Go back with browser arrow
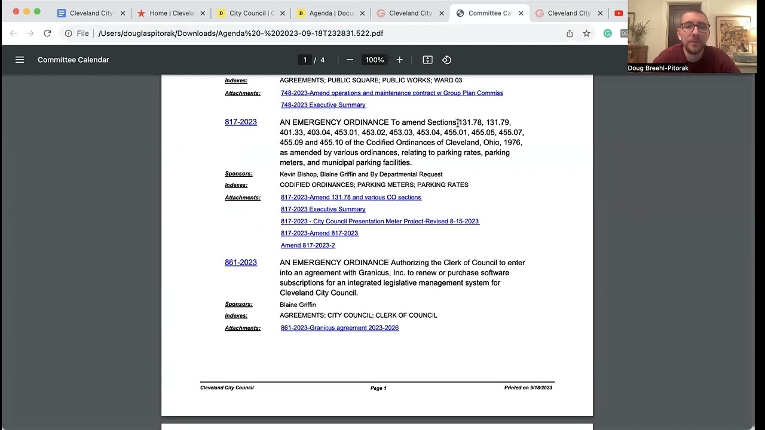This screenshot has width=765, height=430. click(x=14, y=33)
